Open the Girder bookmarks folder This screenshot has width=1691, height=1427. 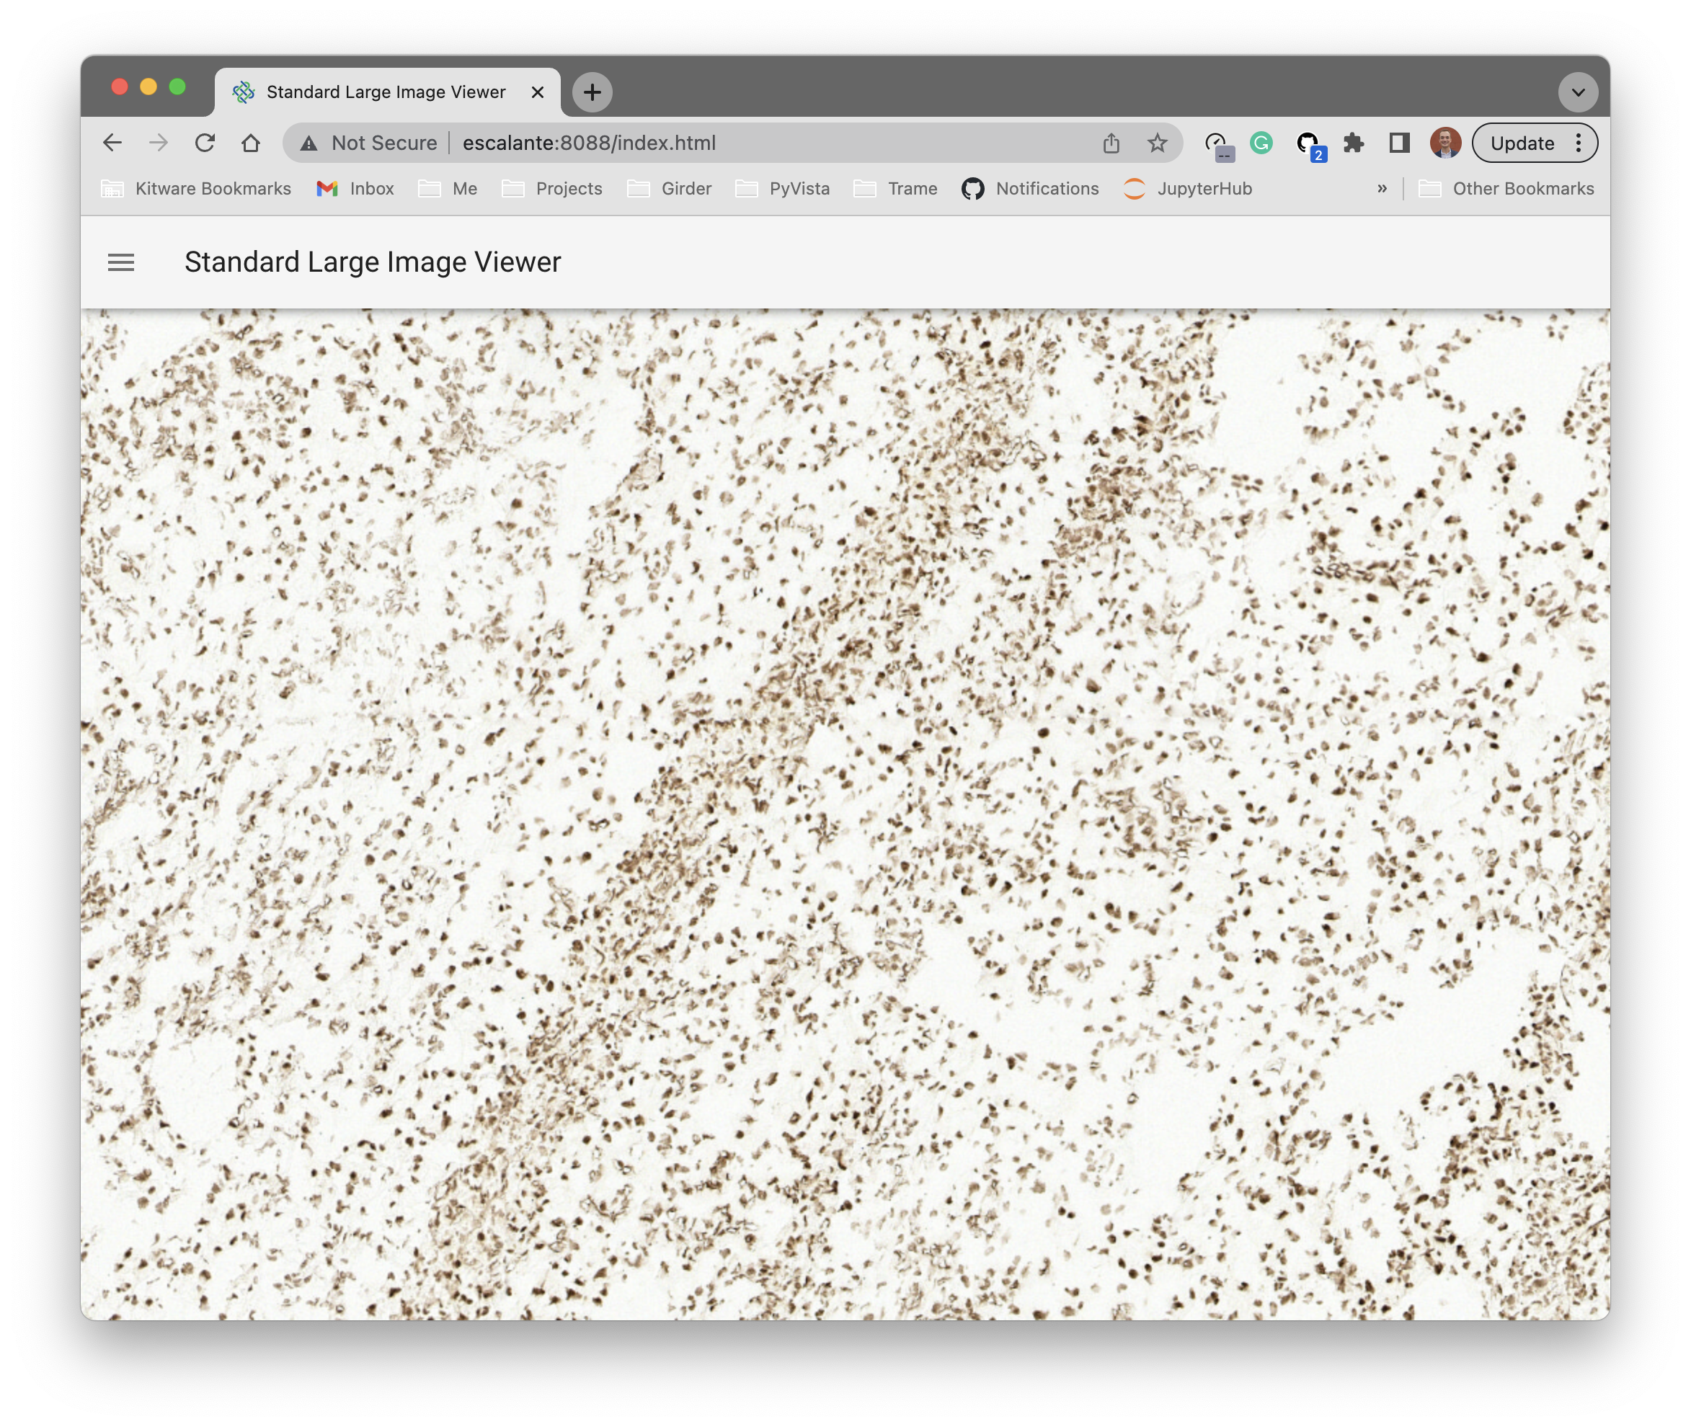tap(670, 189)
